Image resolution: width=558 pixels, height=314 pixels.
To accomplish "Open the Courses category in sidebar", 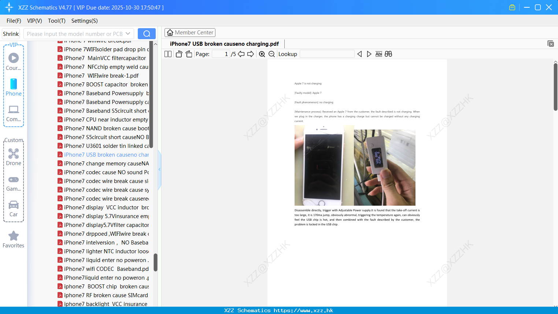I will pos(14,62).
